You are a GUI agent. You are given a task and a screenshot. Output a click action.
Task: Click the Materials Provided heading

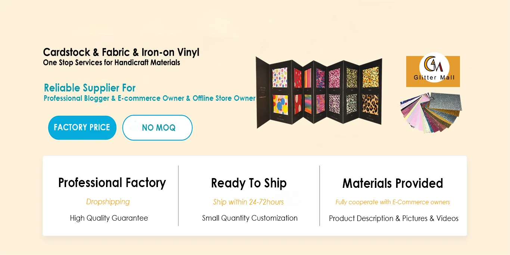pos(393,183)
